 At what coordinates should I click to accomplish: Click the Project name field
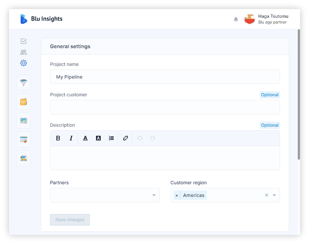(x=165, y=77)
